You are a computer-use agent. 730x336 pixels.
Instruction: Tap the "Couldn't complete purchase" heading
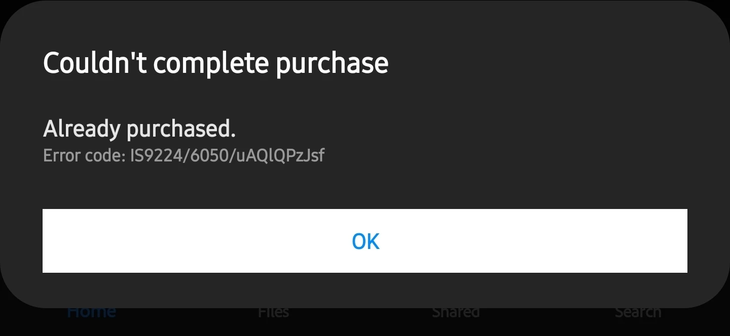tap(216, 64)
